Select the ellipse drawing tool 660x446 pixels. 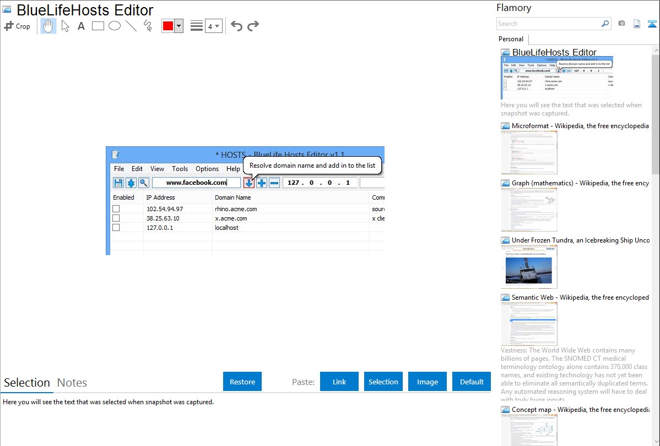coord(115,26)
